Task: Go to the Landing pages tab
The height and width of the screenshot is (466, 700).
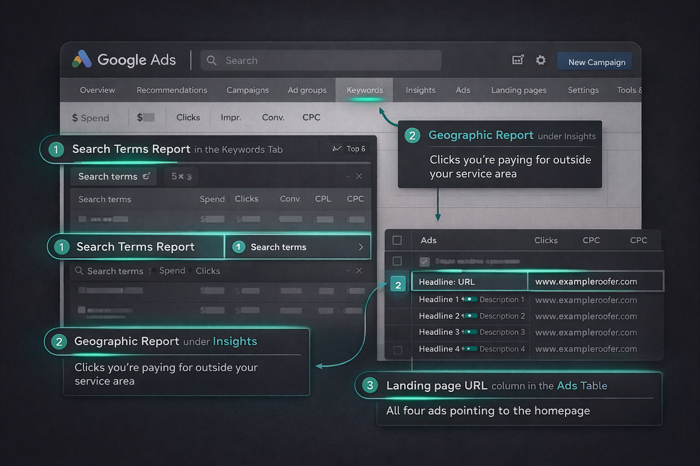Action: (x=519, y=90)
